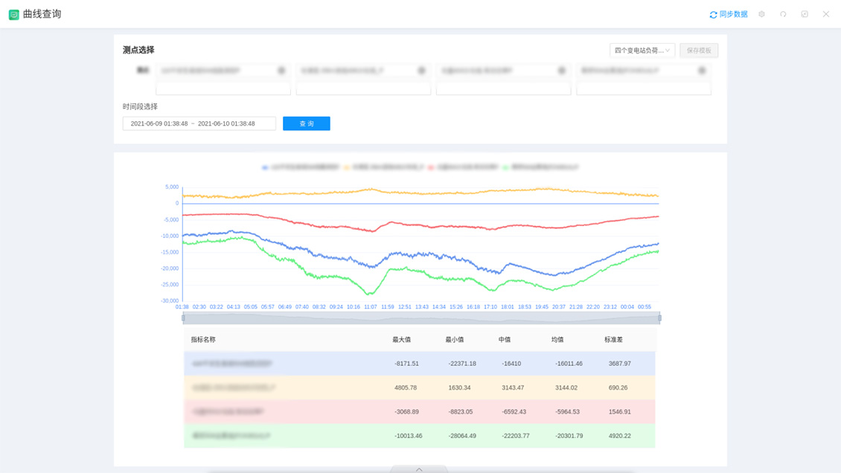Click the -30,000 y-axis label
The width and height of the screenshot is (841, 473).
pos(170,301)
